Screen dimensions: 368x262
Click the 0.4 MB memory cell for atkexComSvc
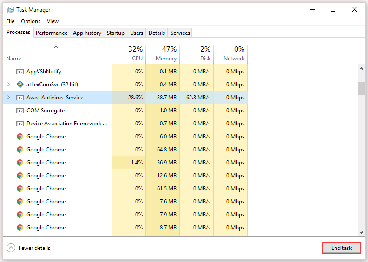coord(163,85)
